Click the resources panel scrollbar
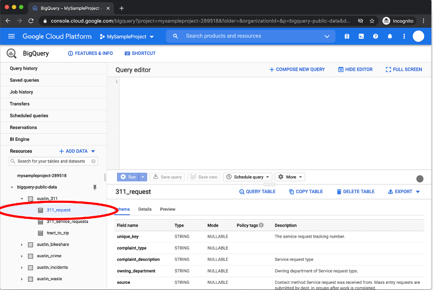Screen dimensions: 433x290 pyautogui.click(x=105, y=177)
